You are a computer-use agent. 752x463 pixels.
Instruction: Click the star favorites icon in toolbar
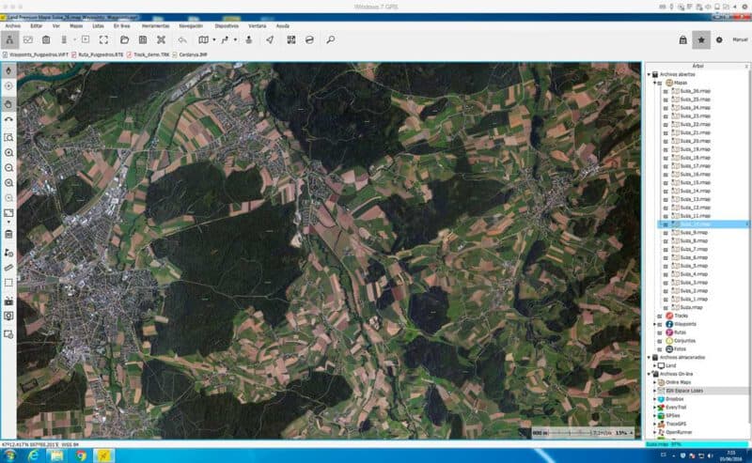click(x=701, y=39)
